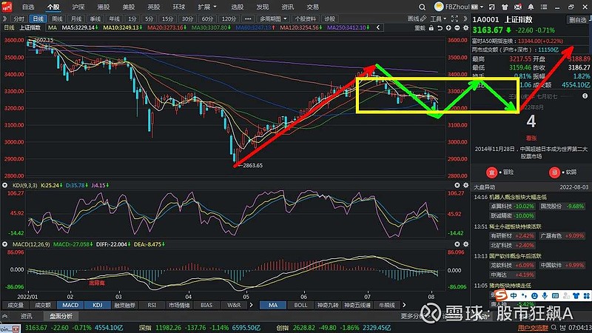The image size is (592, 333).
Task: Open the mail inbox icon
Action: [517, 7]
